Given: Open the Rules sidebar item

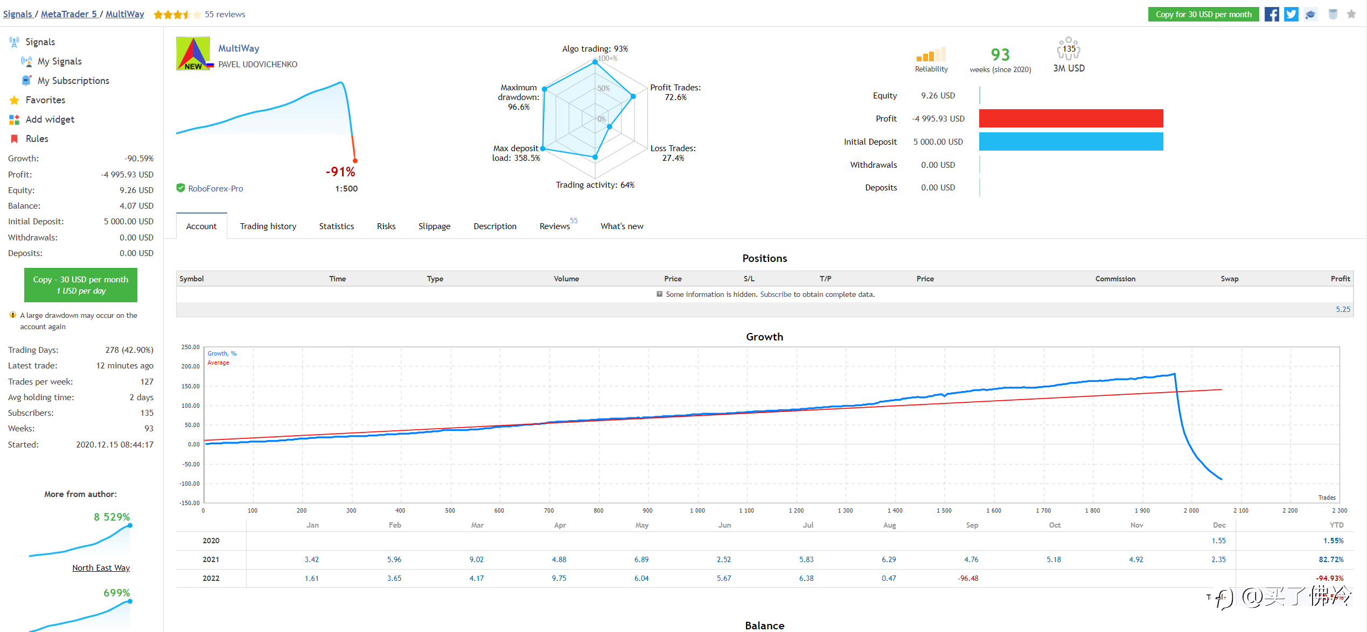Looking at the screenshot, I should pos(37,139).
